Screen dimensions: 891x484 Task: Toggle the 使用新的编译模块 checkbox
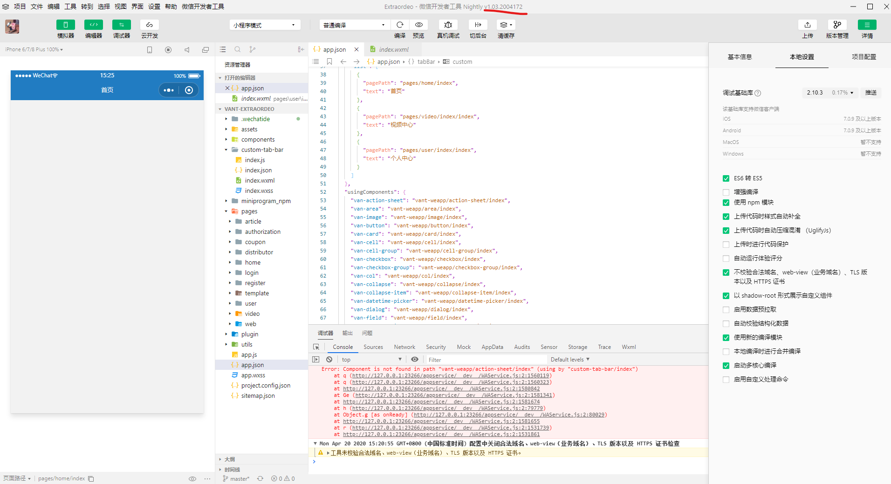[726, 338]
